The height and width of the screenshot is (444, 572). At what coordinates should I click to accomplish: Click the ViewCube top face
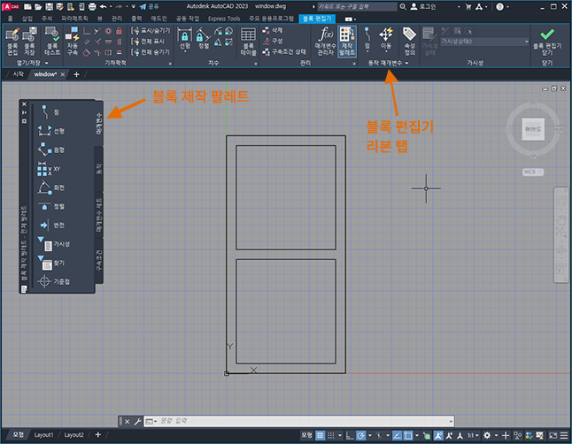coord(533,129)
